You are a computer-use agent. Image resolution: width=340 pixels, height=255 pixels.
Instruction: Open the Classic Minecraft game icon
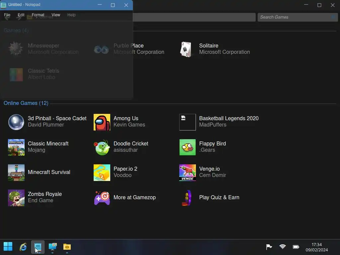tap(16, 147)
